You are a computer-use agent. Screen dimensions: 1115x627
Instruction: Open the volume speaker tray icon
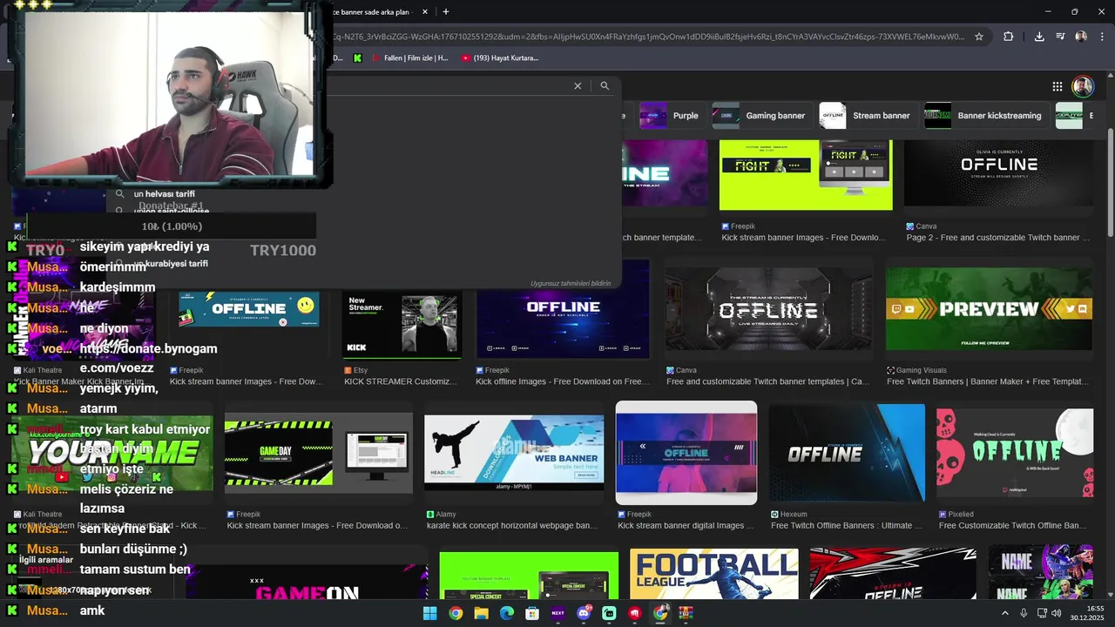[1056, 613]
